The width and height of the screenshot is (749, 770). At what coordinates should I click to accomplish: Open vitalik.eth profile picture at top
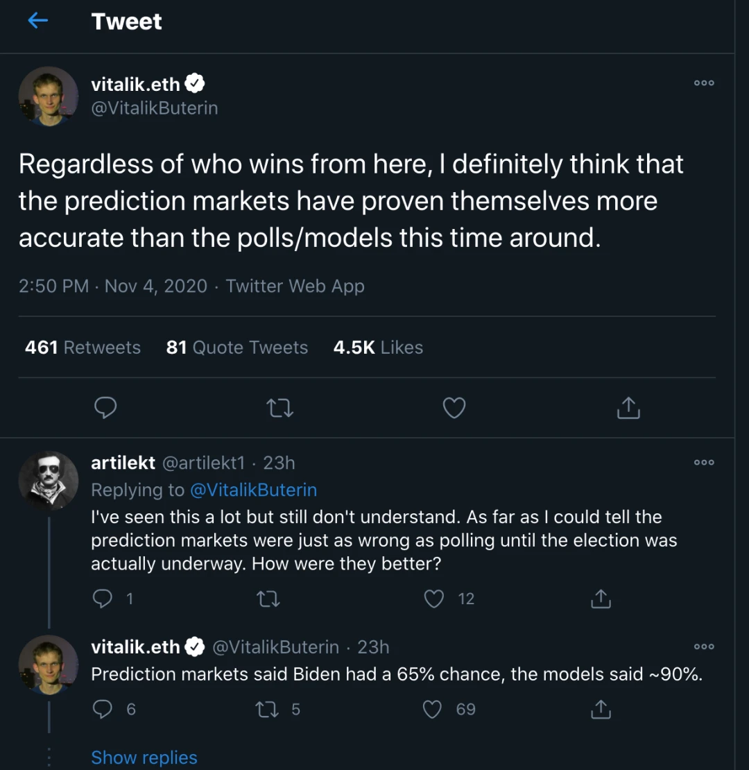coord(48,96)
